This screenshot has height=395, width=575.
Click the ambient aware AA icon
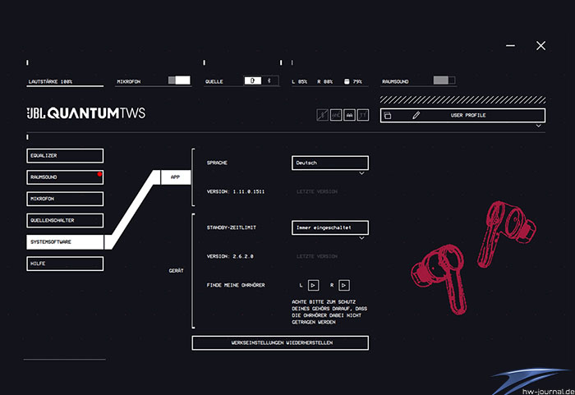[x=349, y=116]
